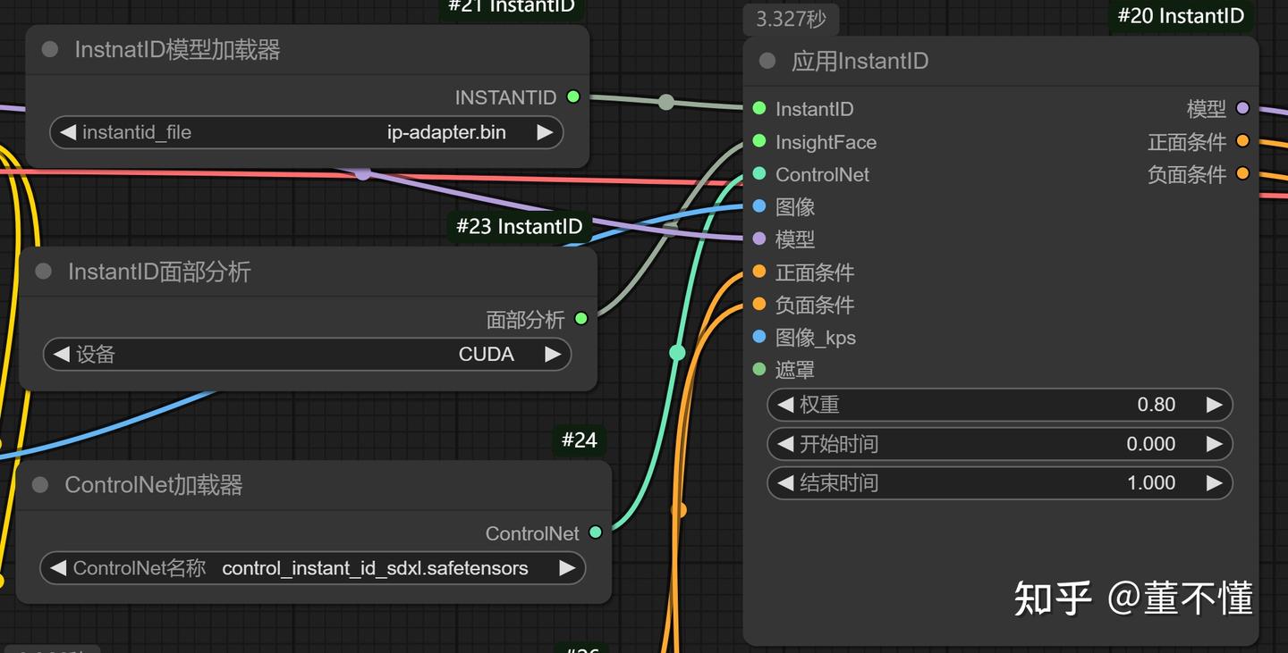Click the 图像 input dot on 应用InstantID
This screenshot has height=653, width=1288.
(760, 206)
